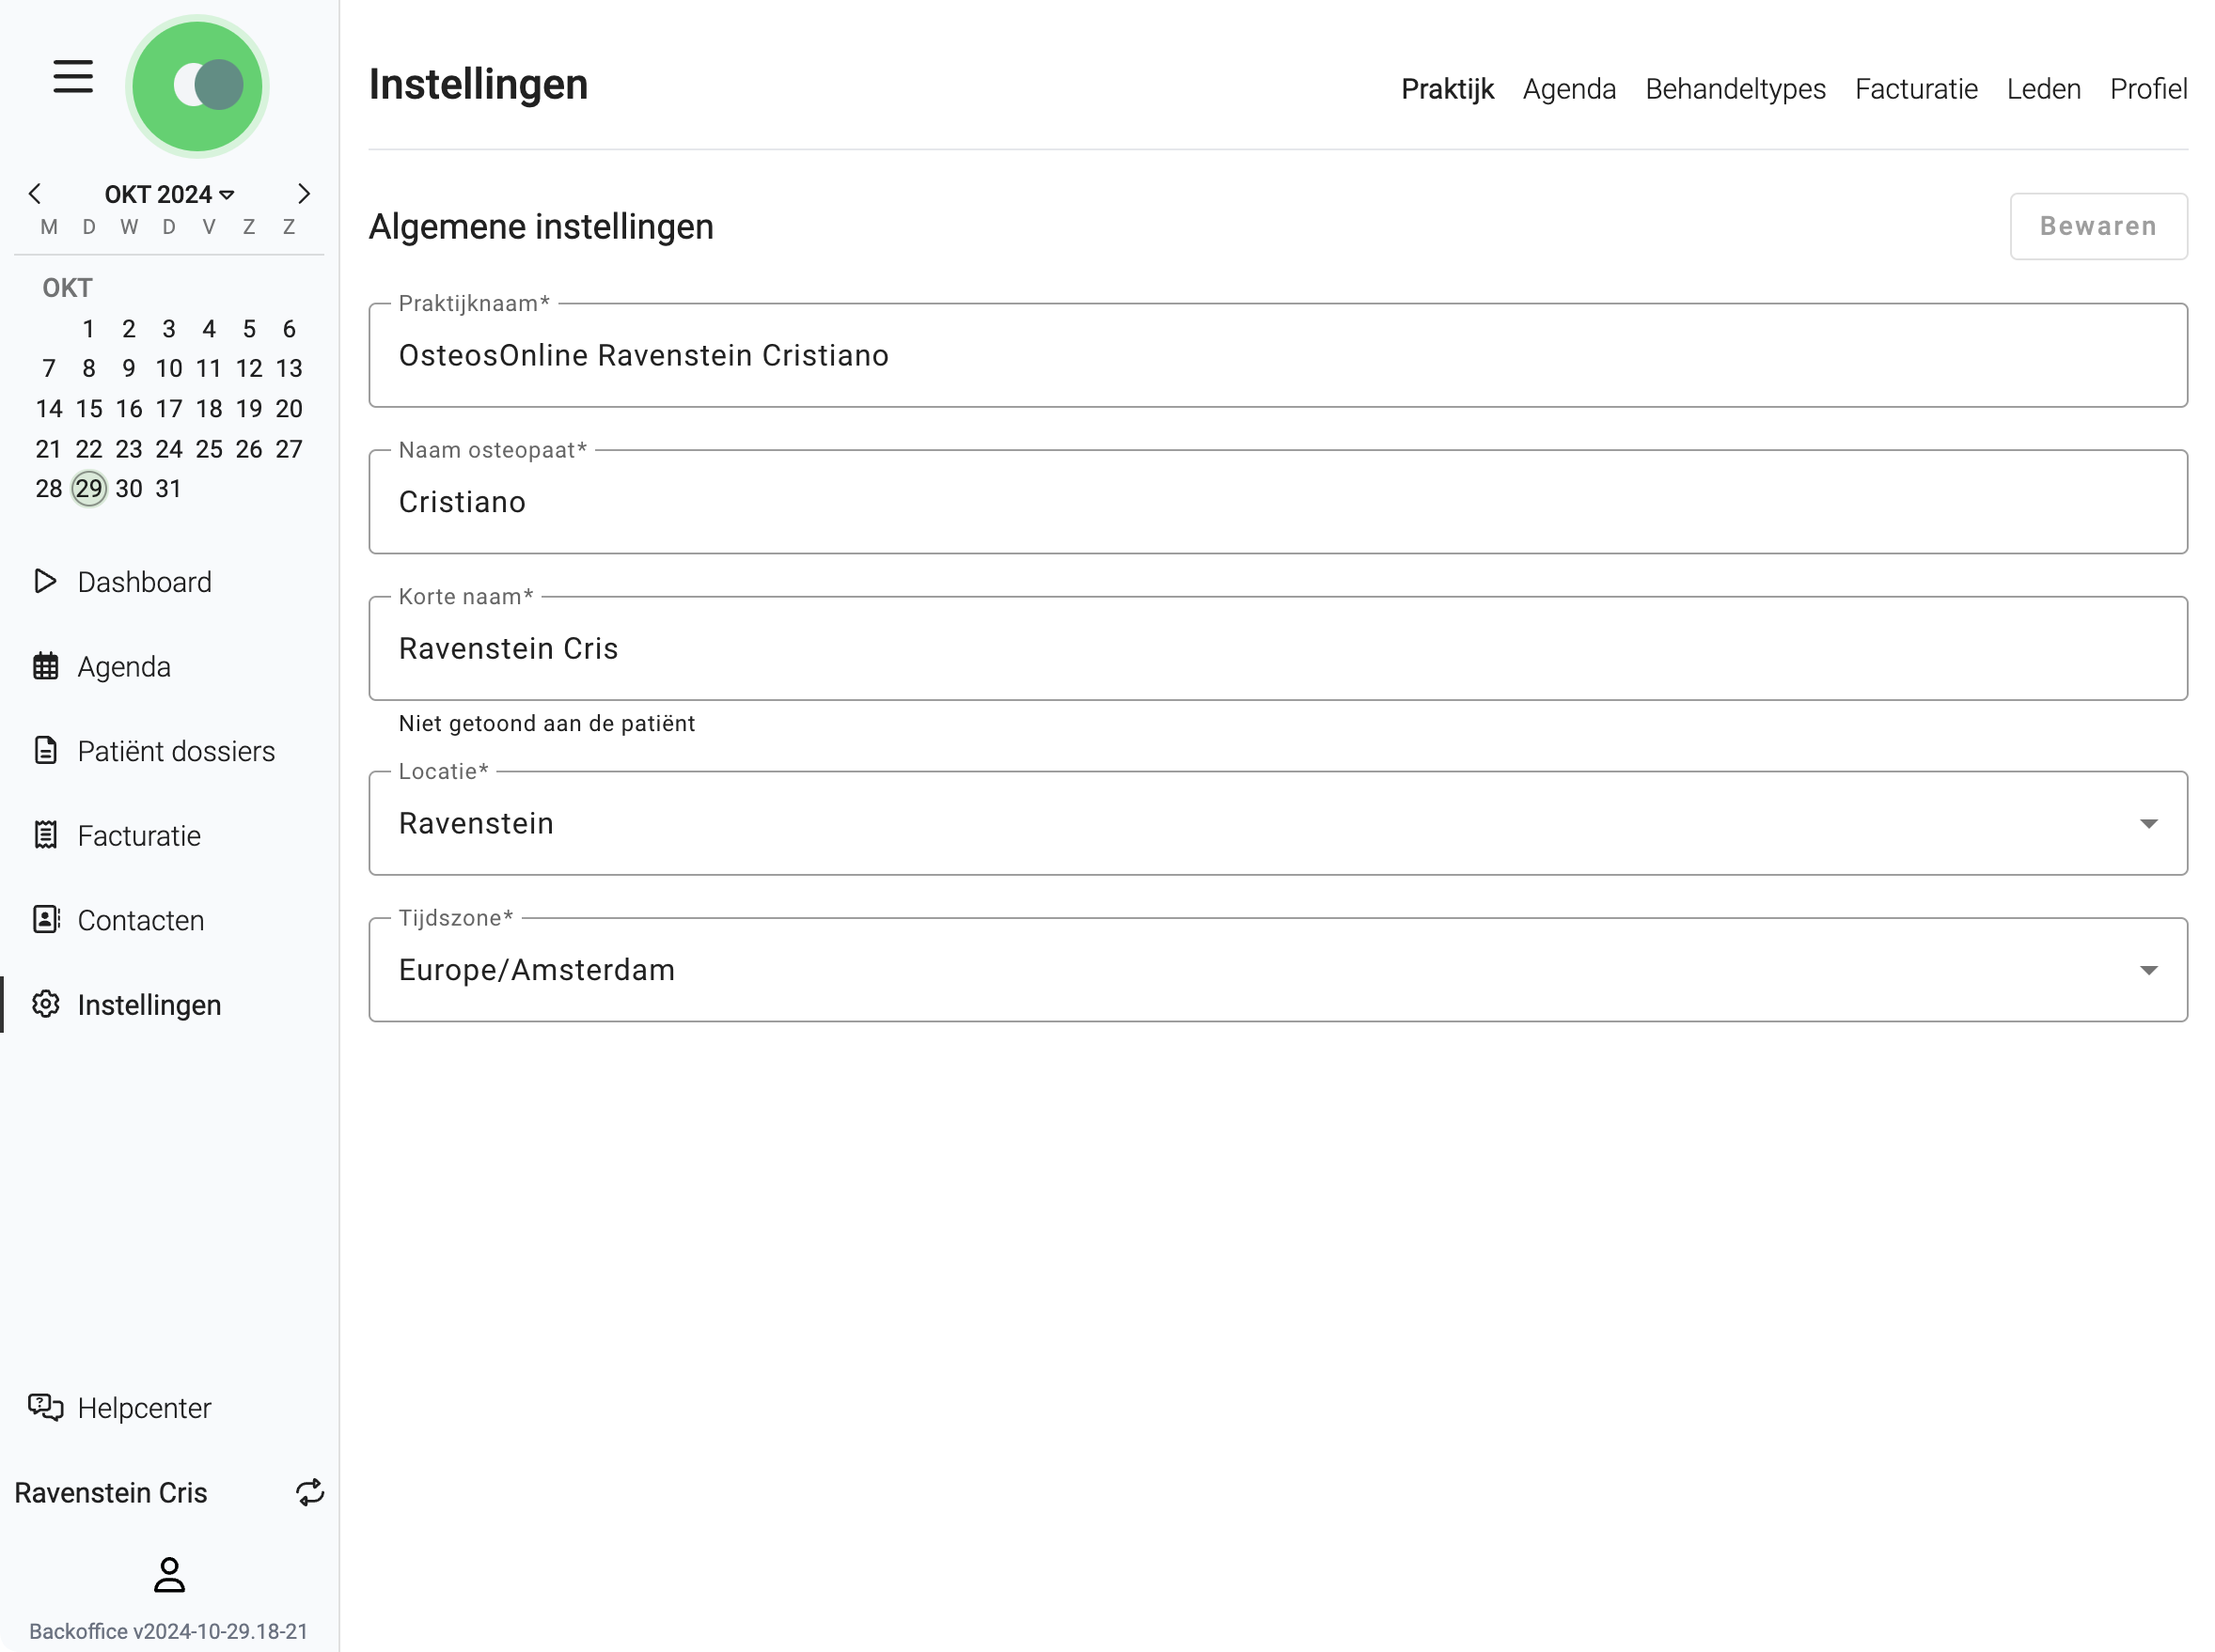Select October 29 in mini calendar
The width and height of the screenshot is (2215, 1652).
click(89, 488)
